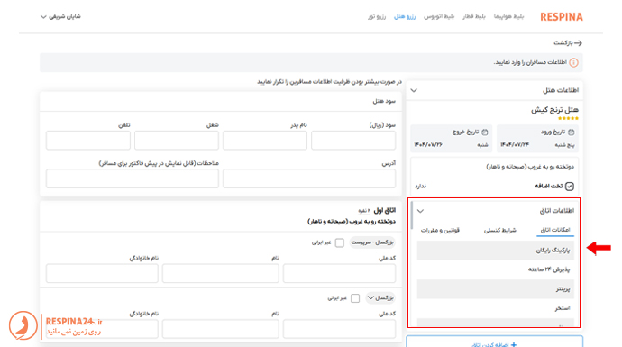The width and height of the screenshot is (622, 347).
Task: Click the pool (استخر) amenity row
Action: pyautogui.click(x=496, y=308)
